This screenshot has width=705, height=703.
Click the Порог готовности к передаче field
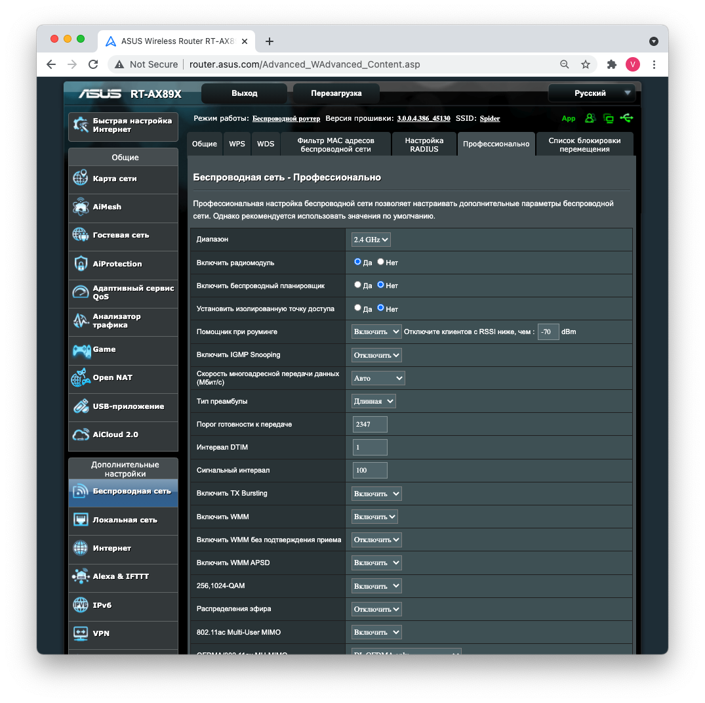click(x=370, y=424)
